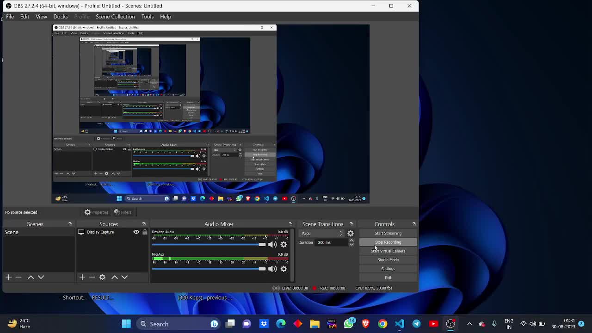Open the Scene Collection menu
This screenshot has width=592, height=333.
point(115,17)
